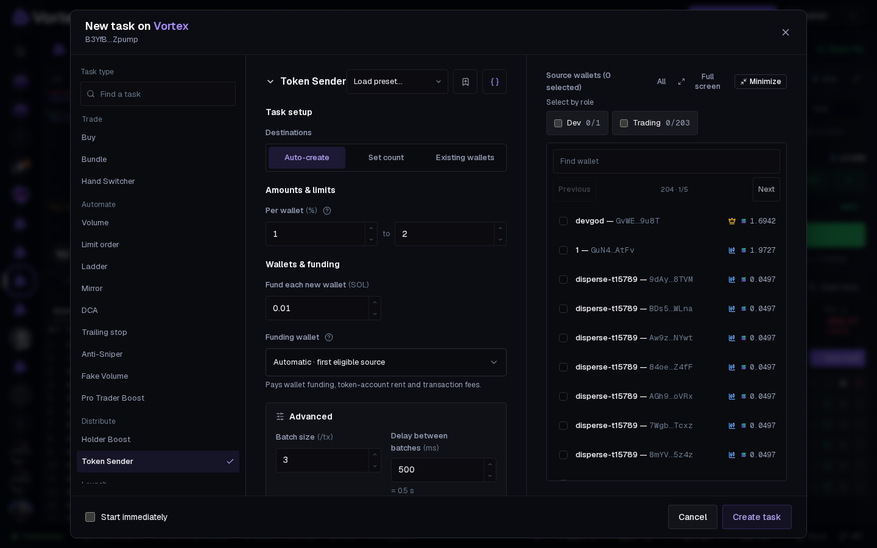Click the chart icon on 8mYV...5z4z row
Screen dimensions: 877x548
pos(732,455)
